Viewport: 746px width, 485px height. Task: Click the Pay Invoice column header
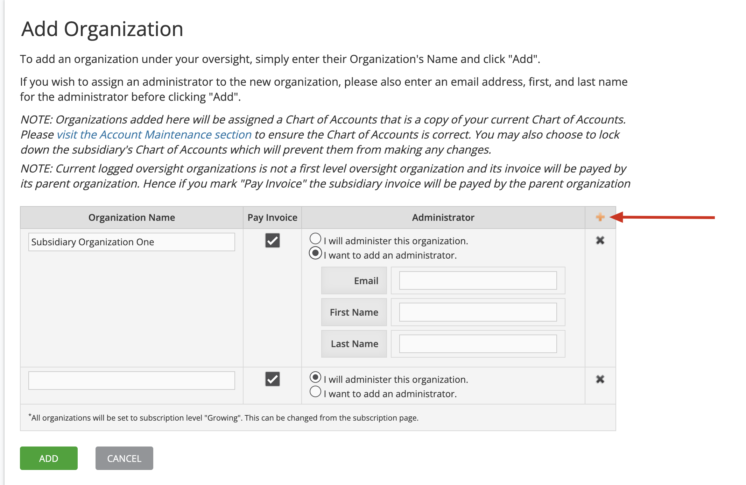(x=272, y=217)
